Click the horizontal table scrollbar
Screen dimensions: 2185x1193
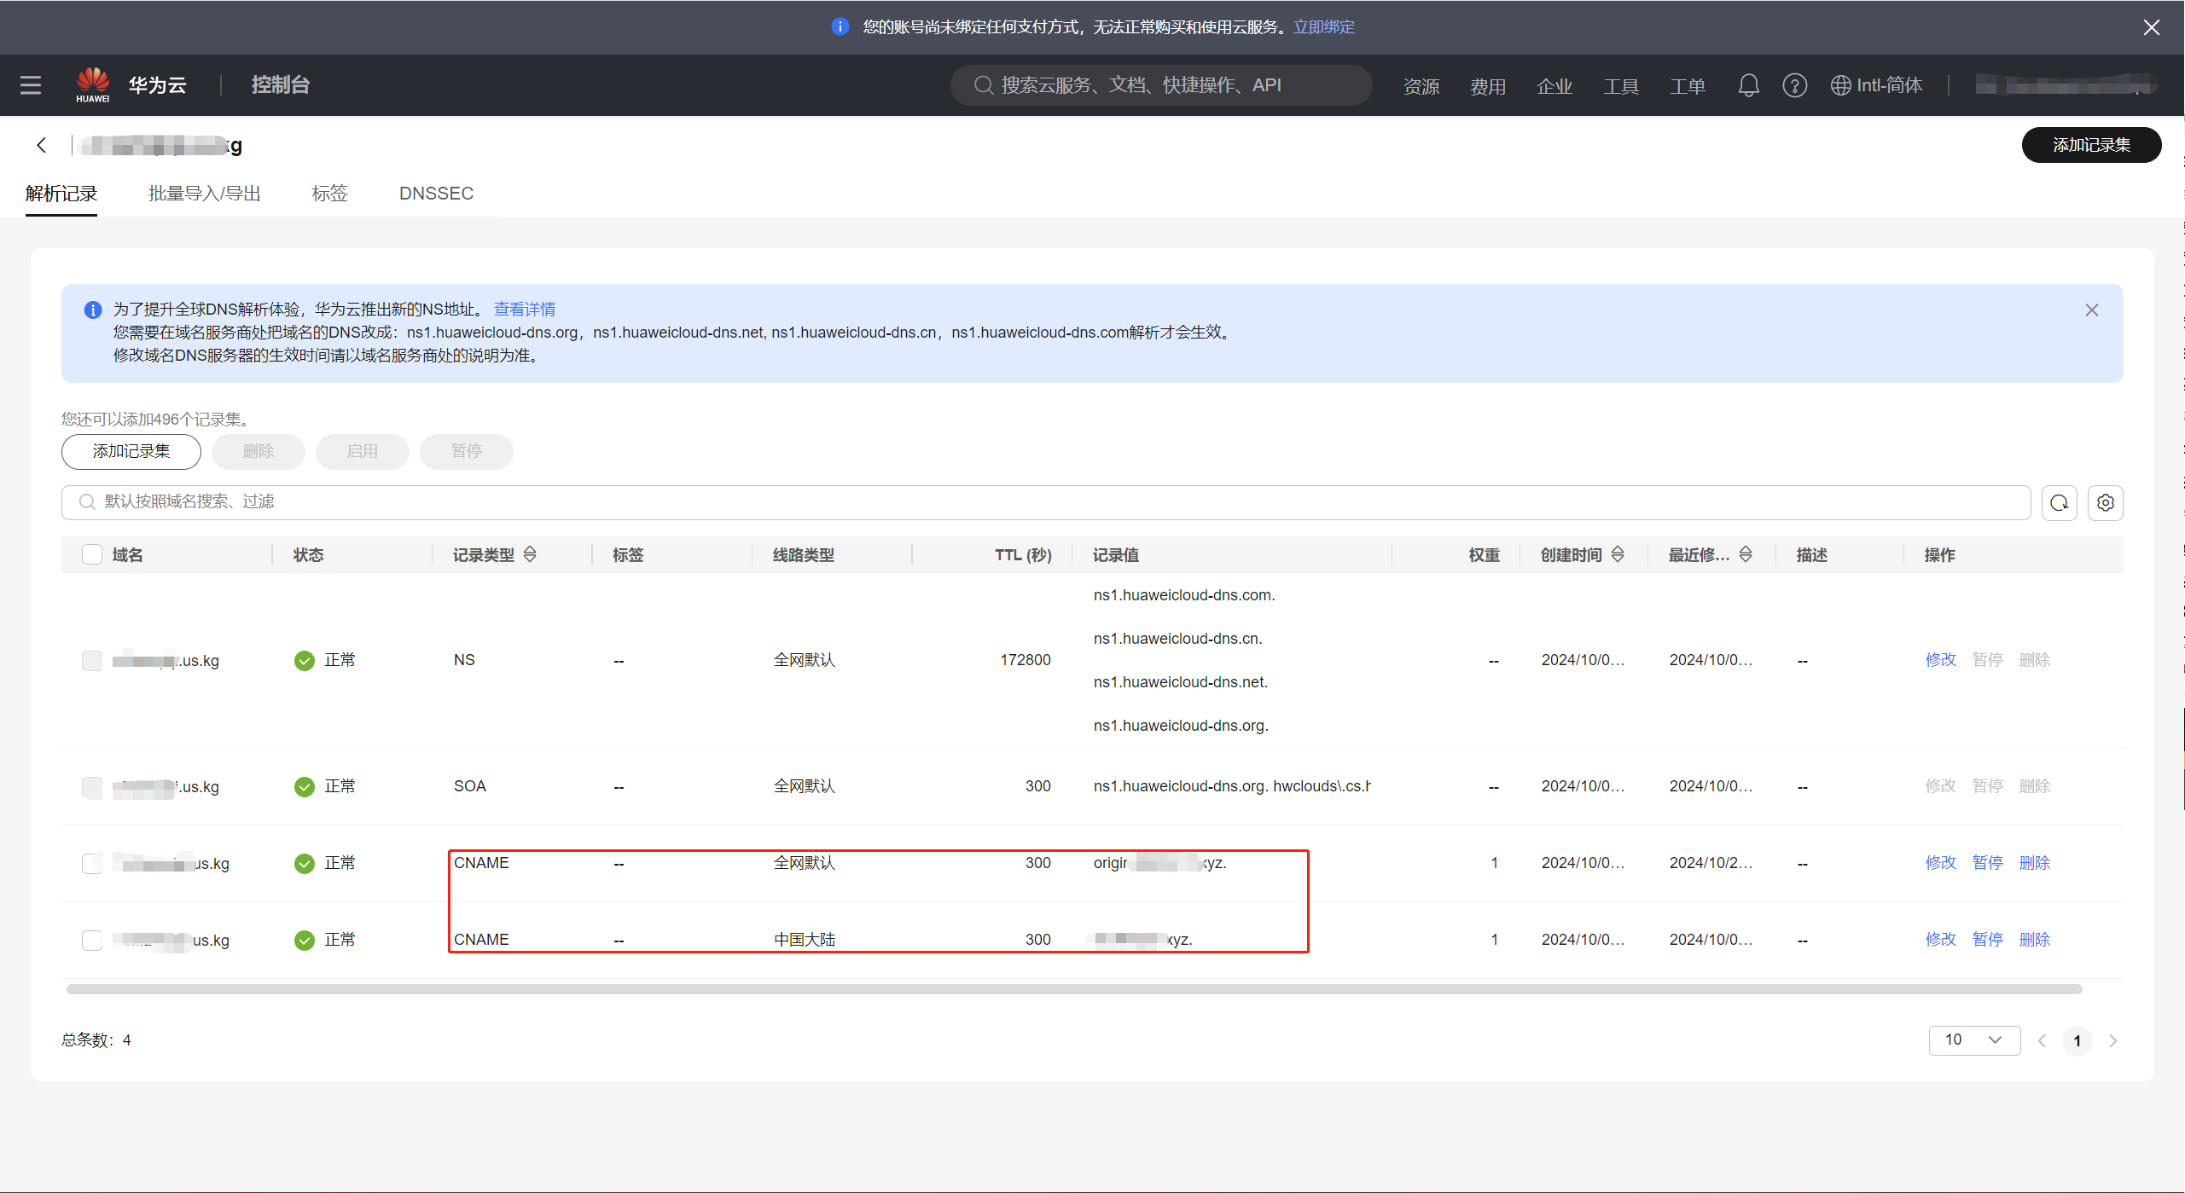pos(1073,989)
